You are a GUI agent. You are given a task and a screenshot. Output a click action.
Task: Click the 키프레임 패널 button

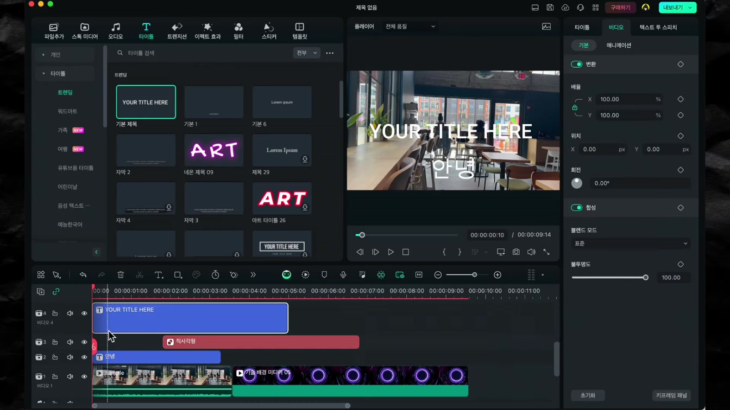(x=671, y=395)
